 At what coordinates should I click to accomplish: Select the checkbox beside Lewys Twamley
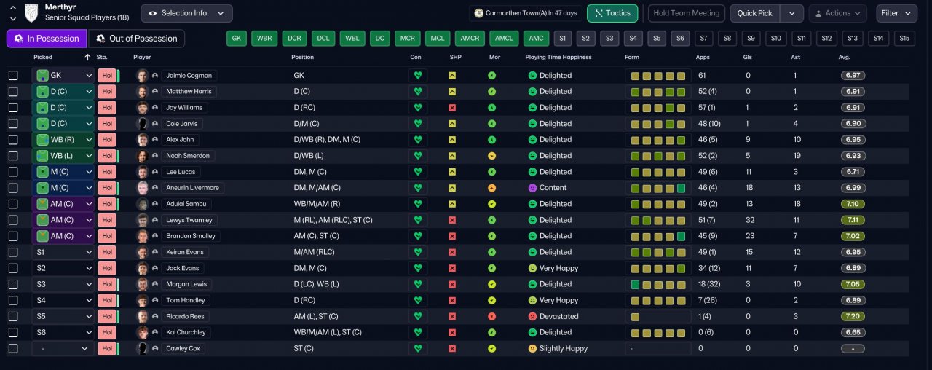click(13, 220)
